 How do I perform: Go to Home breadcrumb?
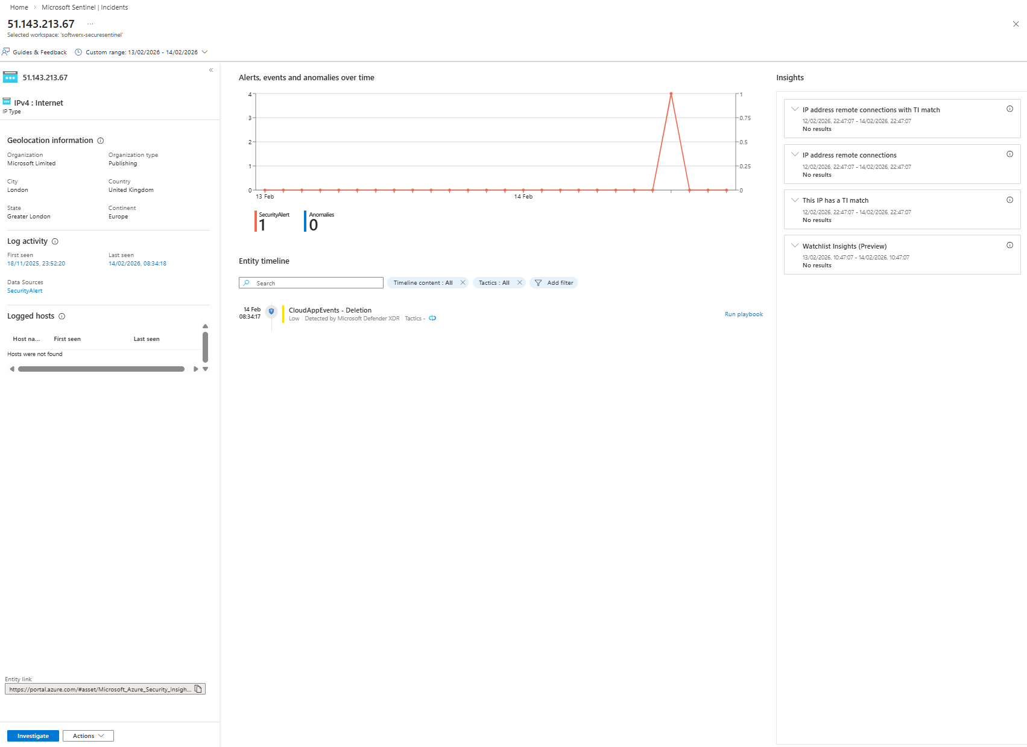(x=19, y=7)
